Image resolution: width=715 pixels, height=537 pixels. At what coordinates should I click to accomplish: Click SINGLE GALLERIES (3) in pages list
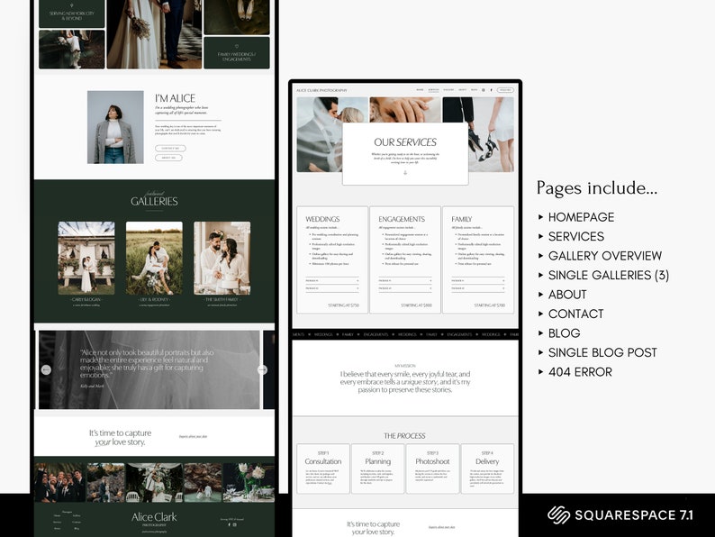[609, 275]
